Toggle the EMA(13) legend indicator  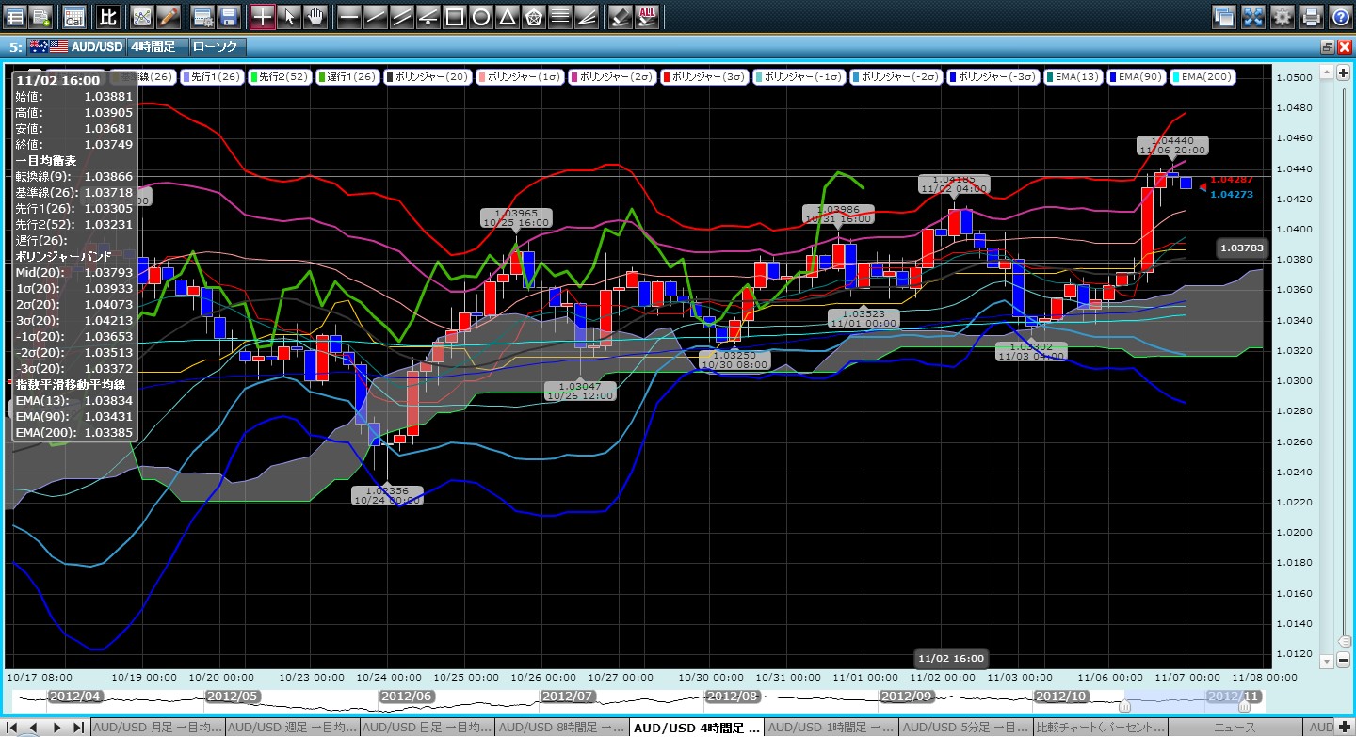point(1073,76)
